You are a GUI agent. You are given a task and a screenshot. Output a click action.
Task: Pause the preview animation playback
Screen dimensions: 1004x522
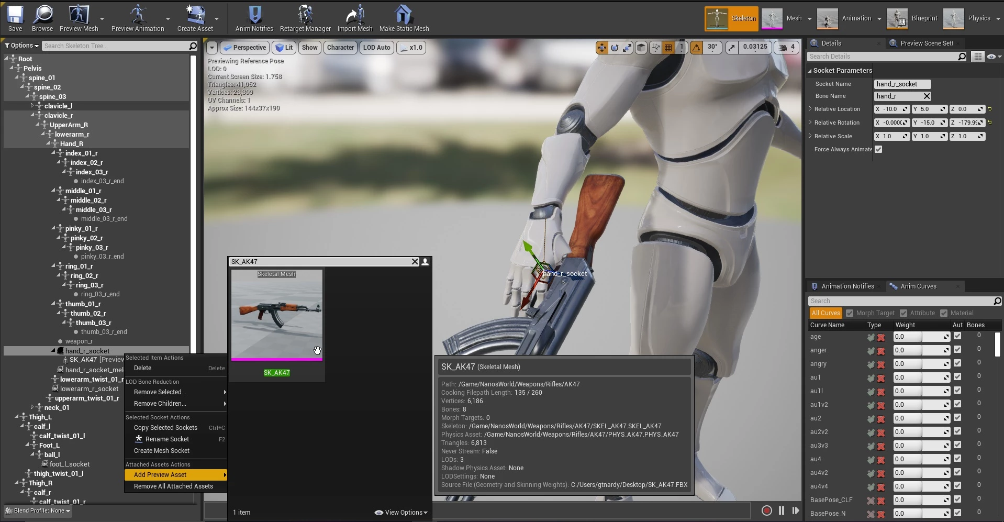coord(782,510)
